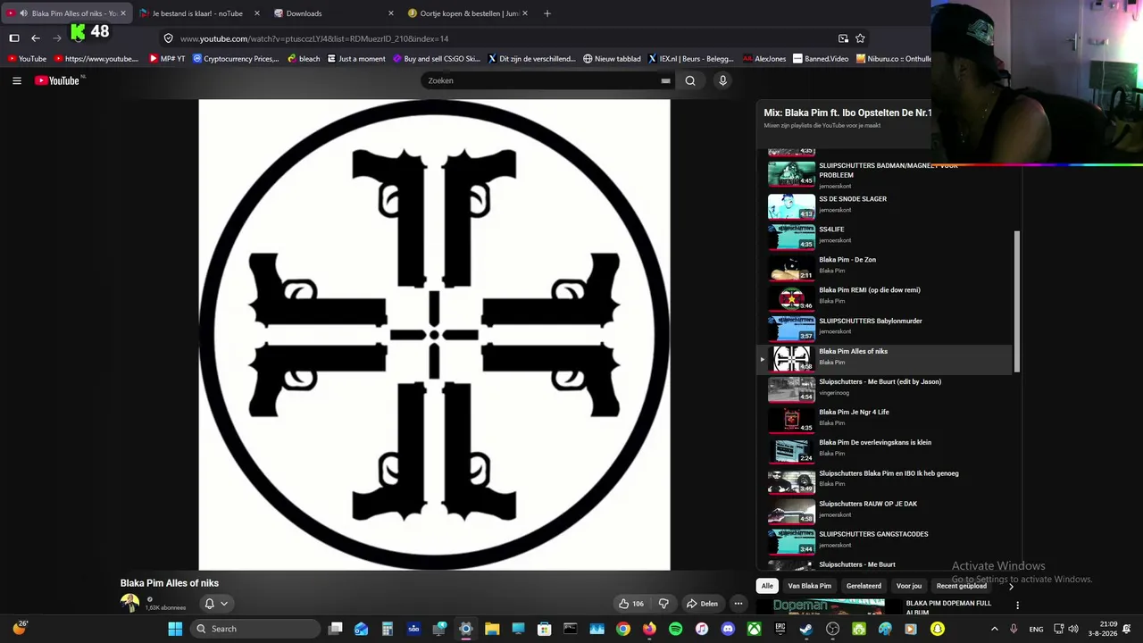This screenshot has width=1143, height=643.
Task: Toggle the browser sidebar panel button
Action: coord(14,38)
